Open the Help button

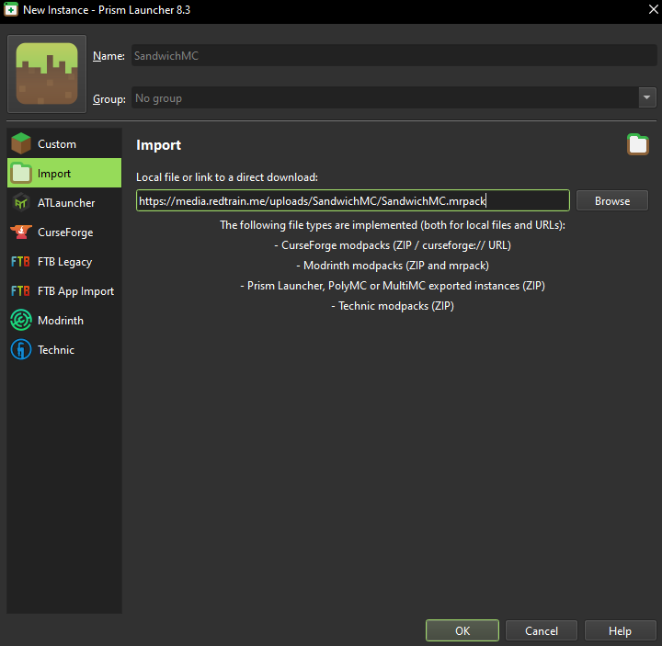point(620,630)
